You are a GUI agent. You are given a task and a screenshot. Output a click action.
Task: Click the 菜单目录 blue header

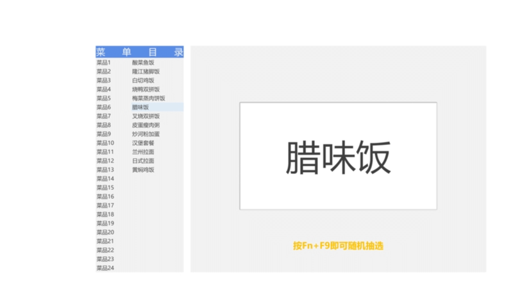pyautogui.click(x=140, y=52)
